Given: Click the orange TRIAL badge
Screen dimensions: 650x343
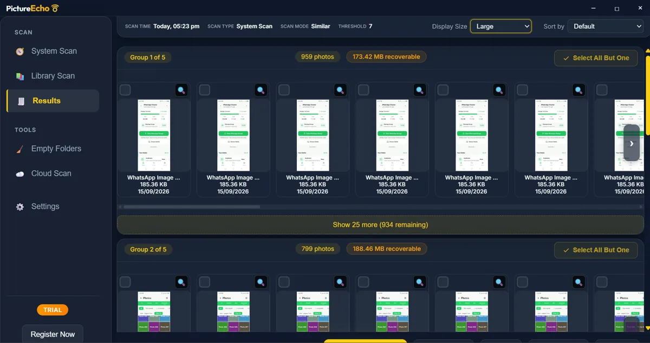Looking at the screenshot, I should pos(53,310).
